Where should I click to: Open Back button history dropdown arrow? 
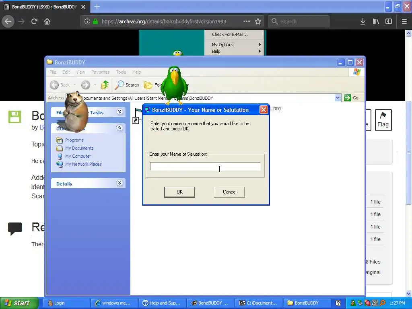click(74, 85)
